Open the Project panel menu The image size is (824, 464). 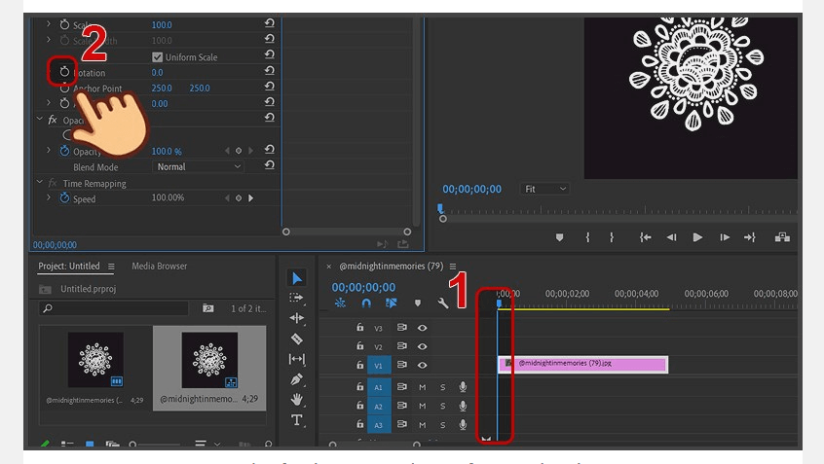tap(111, 267)
